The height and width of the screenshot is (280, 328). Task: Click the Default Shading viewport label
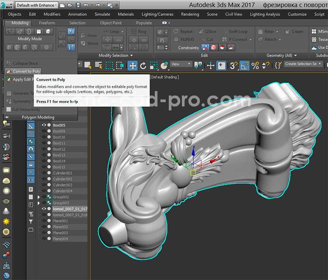point(164,77)
